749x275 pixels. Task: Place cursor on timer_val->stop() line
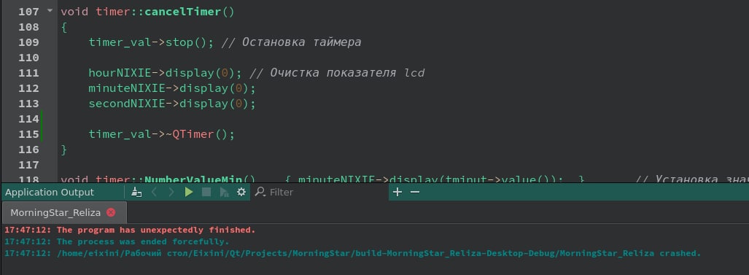(151, 42)
